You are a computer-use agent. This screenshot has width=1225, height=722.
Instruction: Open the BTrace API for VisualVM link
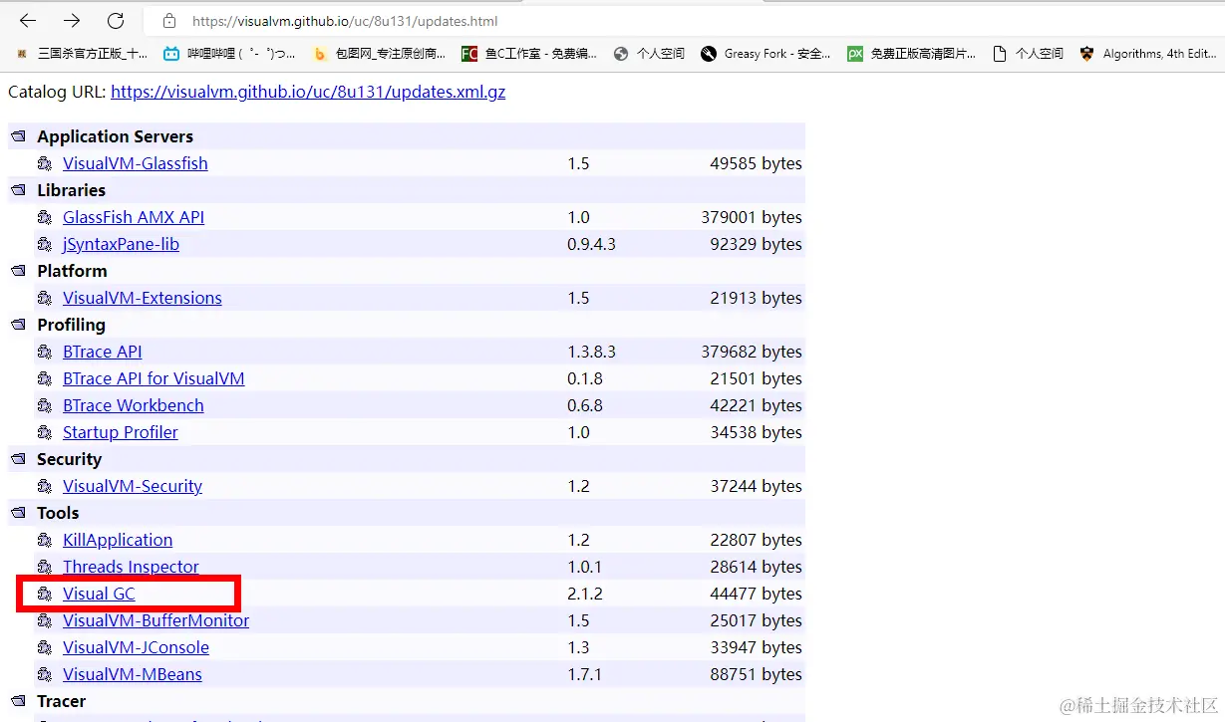pos(153,378)
